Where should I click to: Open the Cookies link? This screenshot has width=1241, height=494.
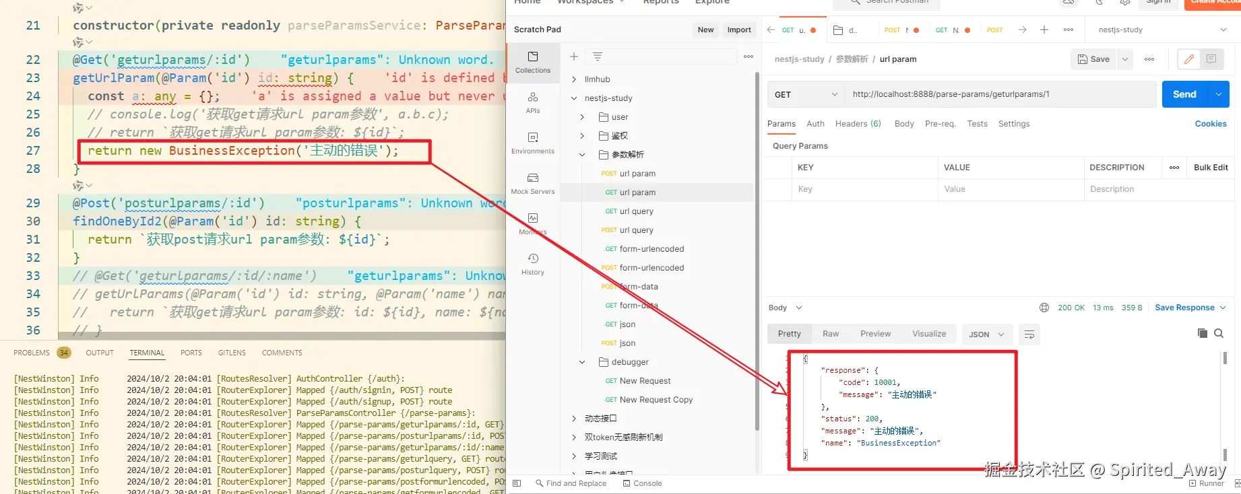pyautogui.click(x=1211, y=124)
